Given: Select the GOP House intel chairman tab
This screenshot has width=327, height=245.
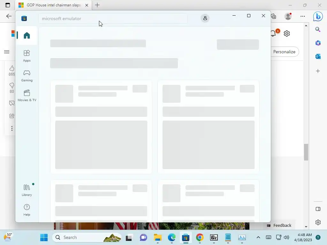Looking at the screenshot, I should pos(53,5).
